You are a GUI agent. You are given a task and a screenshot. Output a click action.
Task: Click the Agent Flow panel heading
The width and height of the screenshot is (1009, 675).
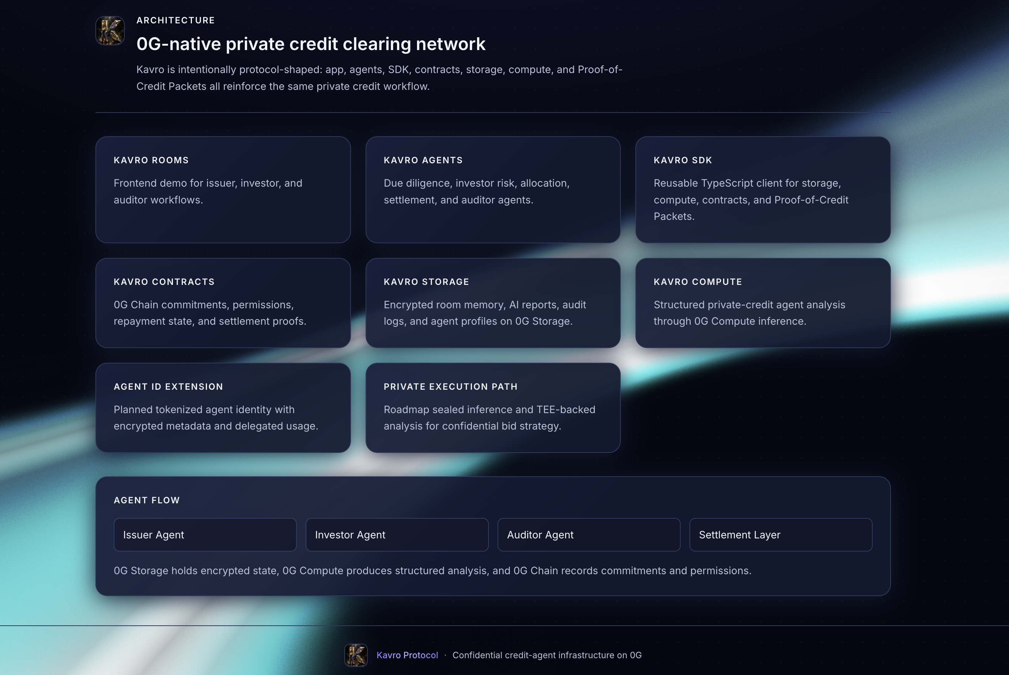pyautogui.click(x=147, y=500)
